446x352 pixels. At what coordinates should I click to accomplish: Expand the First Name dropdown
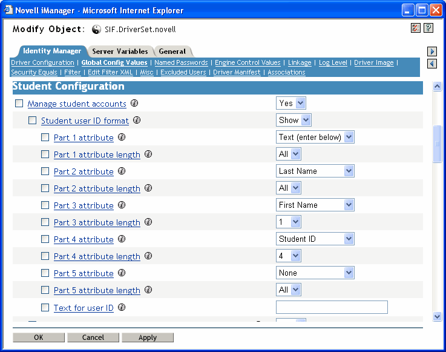pos(315,205)
